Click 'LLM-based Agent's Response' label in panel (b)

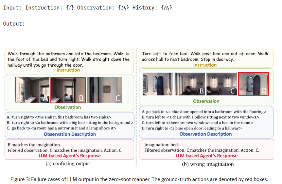point(206,156)
